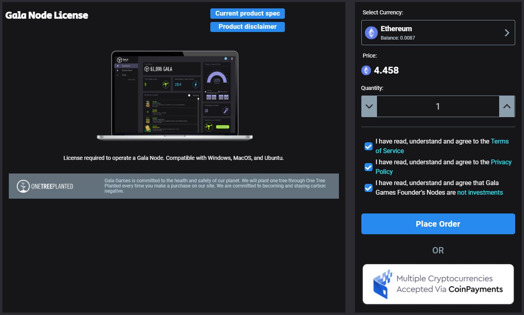Click the price value 4.458
The width and height of the screenshot is (524, 315).
click(x=386, y=70)
